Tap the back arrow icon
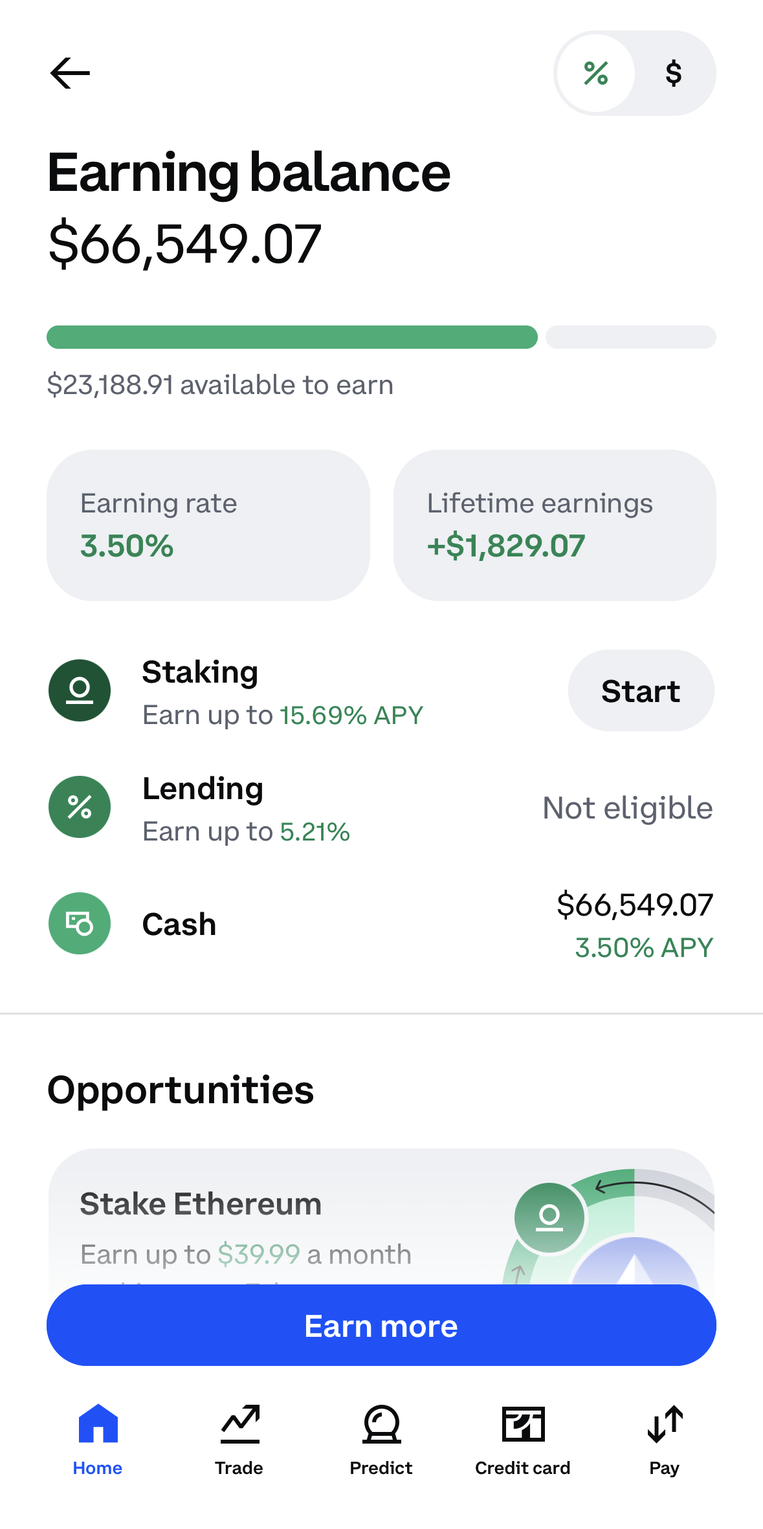The image size is (763, 1529). tap(70, 72)
